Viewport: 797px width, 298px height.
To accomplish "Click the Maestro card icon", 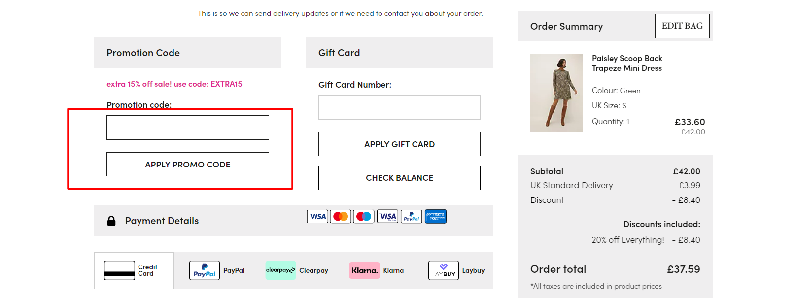I will click(364, 216).
